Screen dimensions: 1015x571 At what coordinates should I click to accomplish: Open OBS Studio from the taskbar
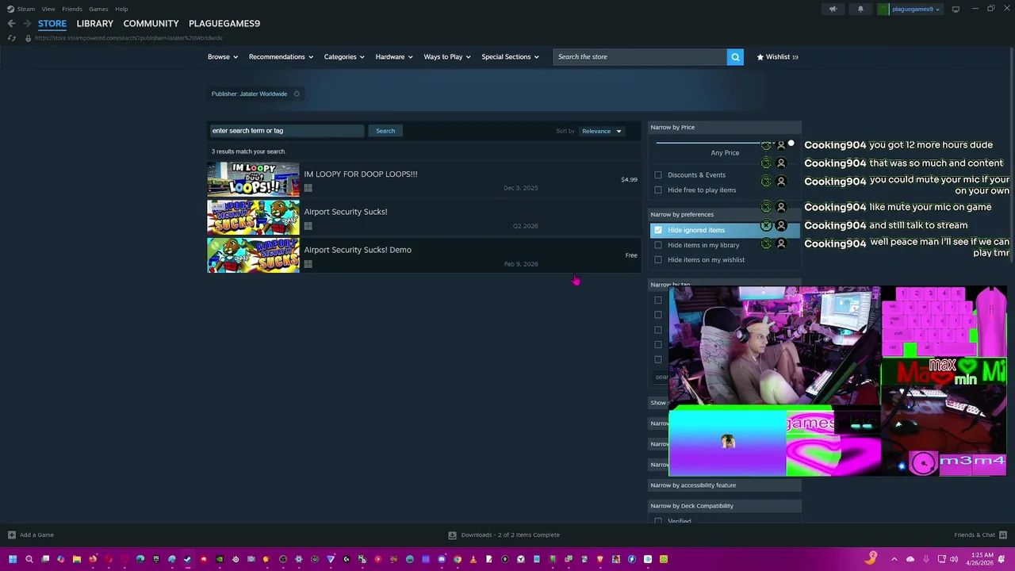(x=283, y=559)
